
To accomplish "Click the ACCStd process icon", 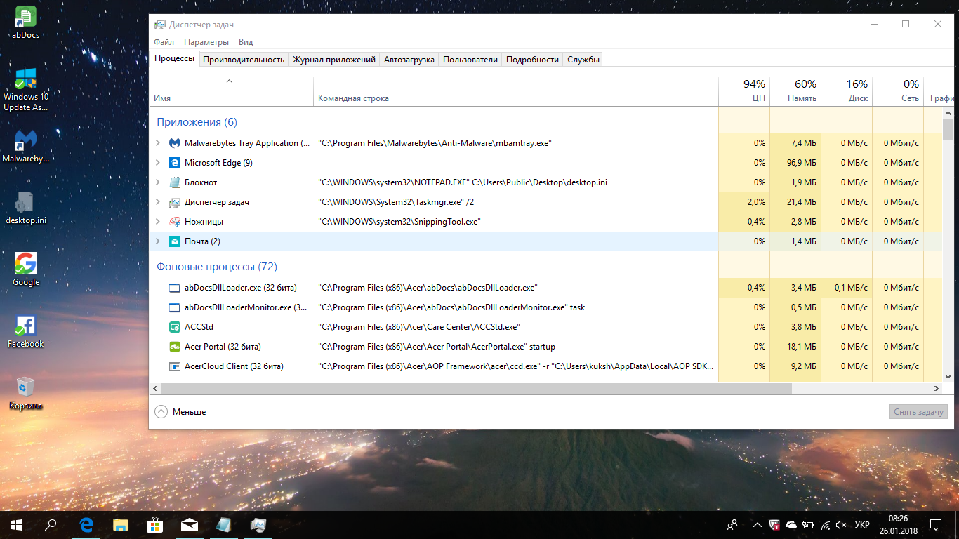I will tap(175, 327).
